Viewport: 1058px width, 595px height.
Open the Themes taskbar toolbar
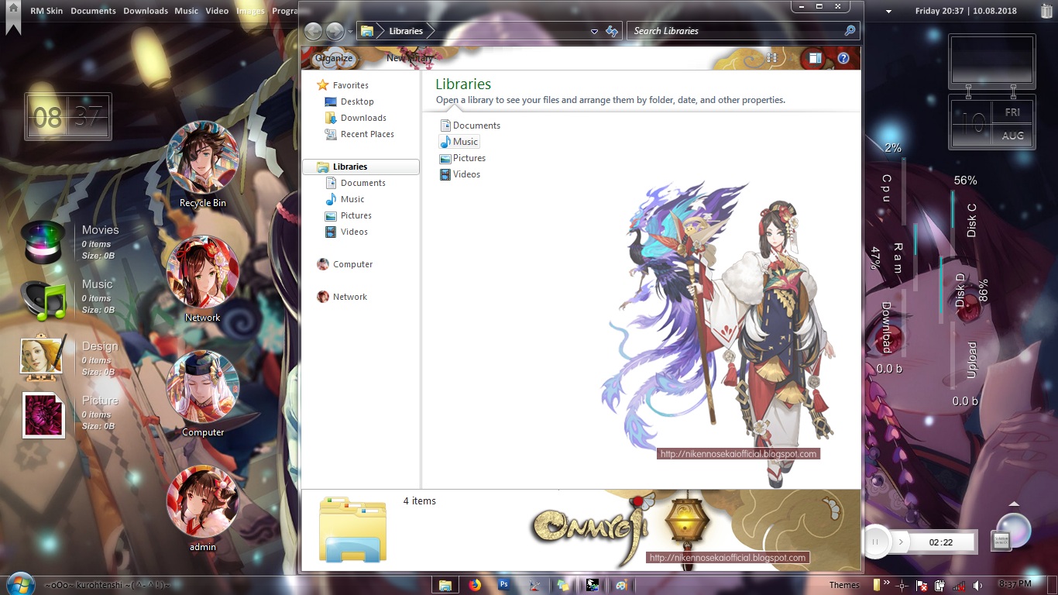pyautogui.click(x=844, y=585)
